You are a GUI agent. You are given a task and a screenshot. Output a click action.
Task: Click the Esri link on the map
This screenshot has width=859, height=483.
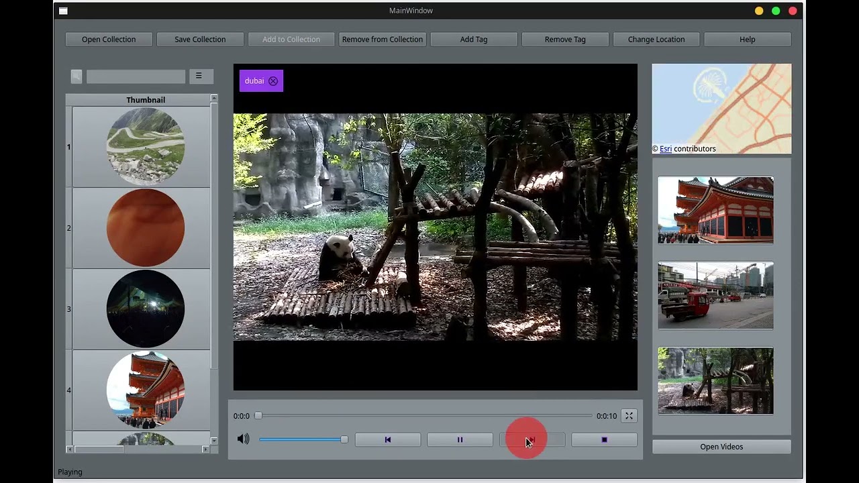click(666, 149)
